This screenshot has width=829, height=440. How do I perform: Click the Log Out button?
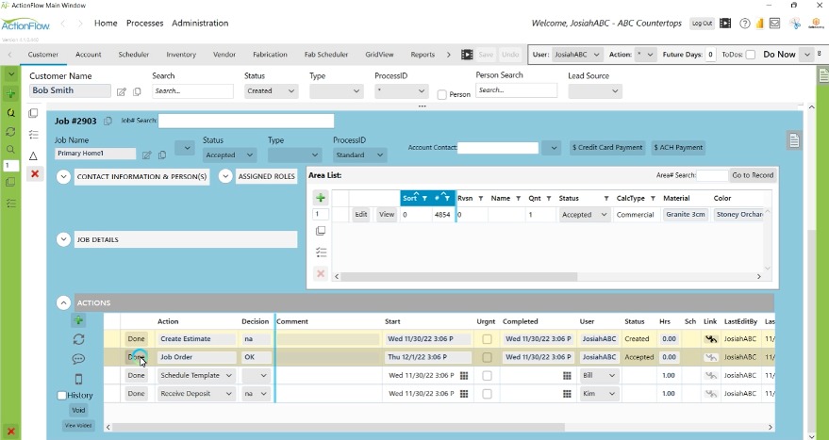(702, 24)
